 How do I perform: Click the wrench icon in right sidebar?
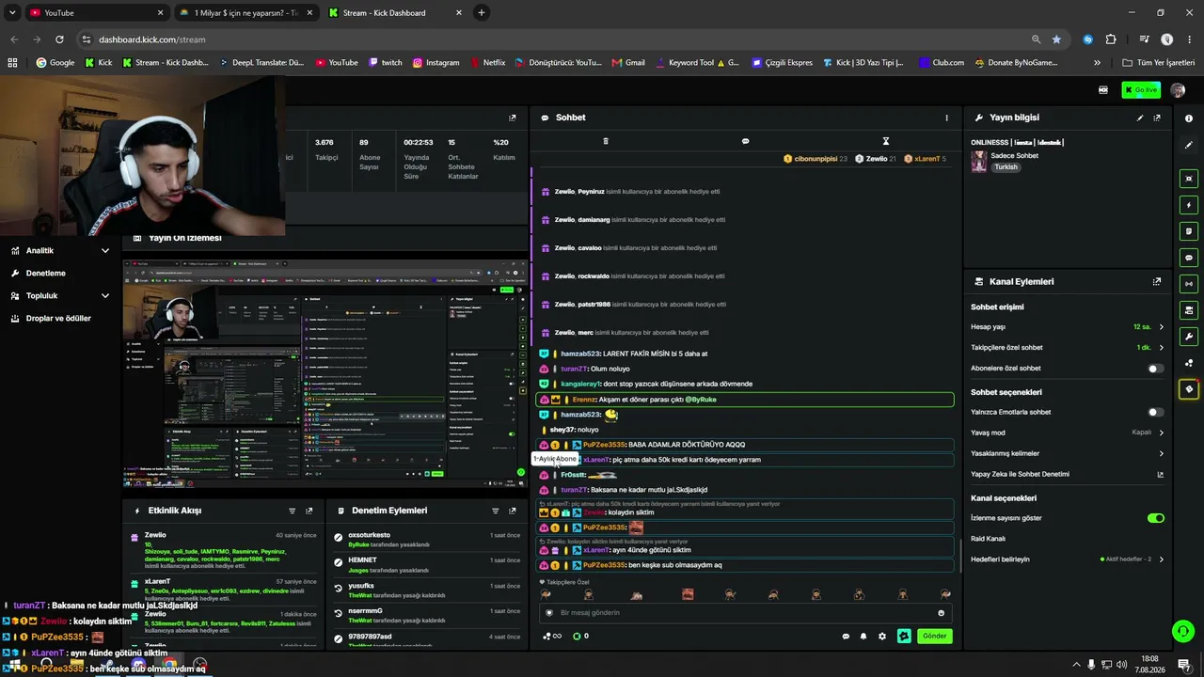pyautogui.click(x=1189, y=337)
